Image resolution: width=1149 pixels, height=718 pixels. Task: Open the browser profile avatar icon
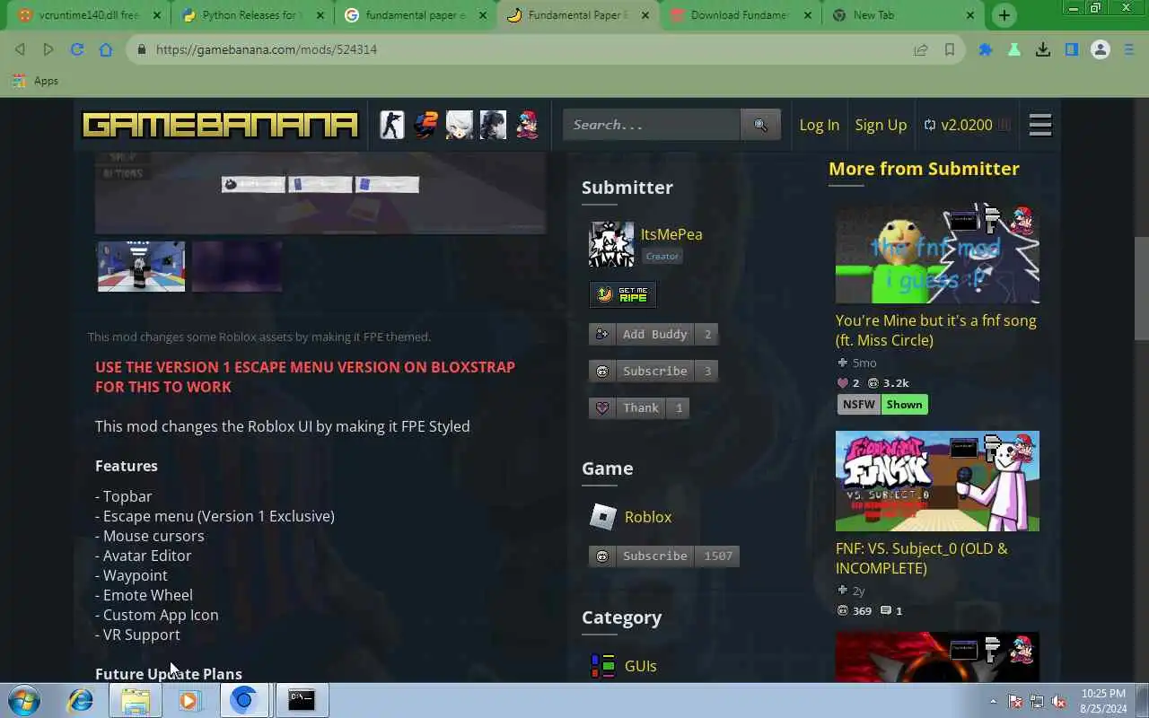(x=1101, y=49)
